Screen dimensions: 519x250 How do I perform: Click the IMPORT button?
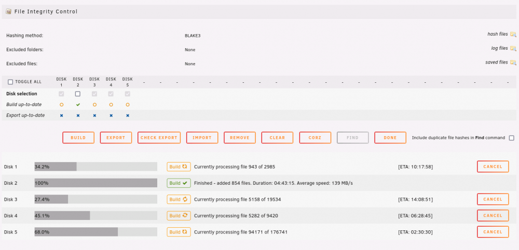point(202,138)
